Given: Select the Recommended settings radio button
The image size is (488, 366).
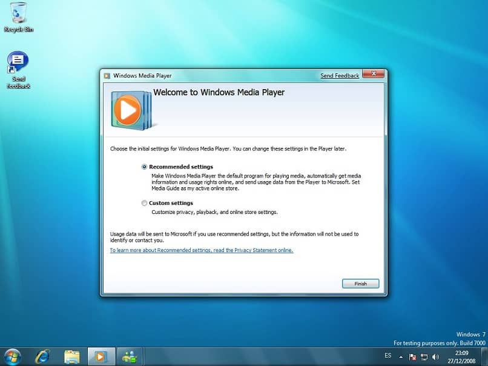Looking at the screenshot, I should pos(144,167).
